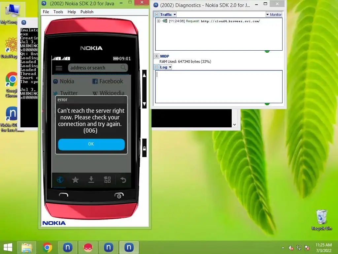This screenshot has width=338, height=254.
Task: Click the RAM Used 647340 bytes text
Action: [x=185, y=62]
